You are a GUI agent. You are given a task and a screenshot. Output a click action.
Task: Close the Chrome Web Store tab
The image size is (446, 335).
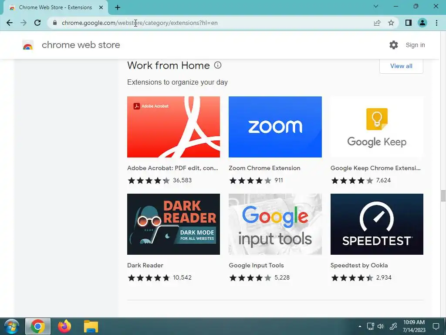pos(101,7)
